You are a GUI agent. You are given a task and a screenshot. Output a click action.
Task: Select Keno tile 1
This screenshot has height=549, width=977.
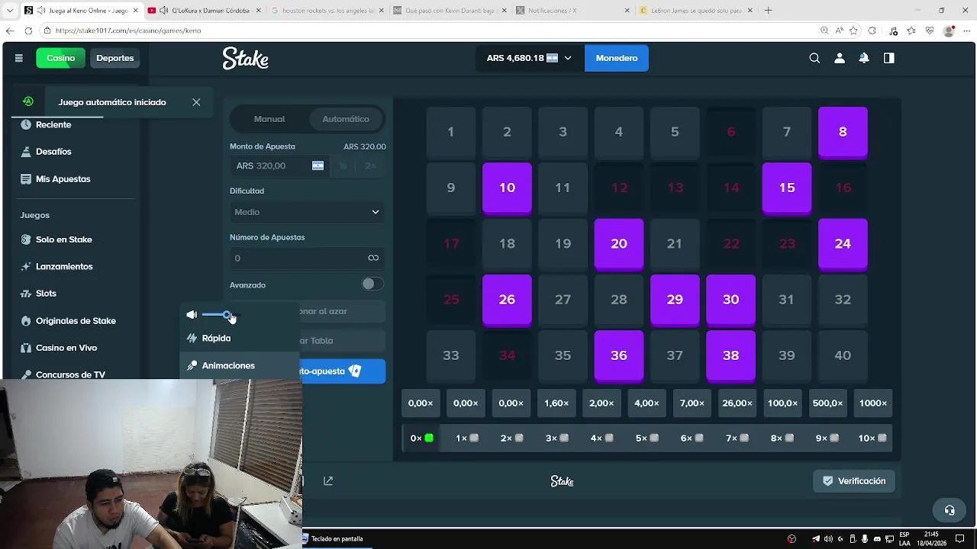click(450, 132)
